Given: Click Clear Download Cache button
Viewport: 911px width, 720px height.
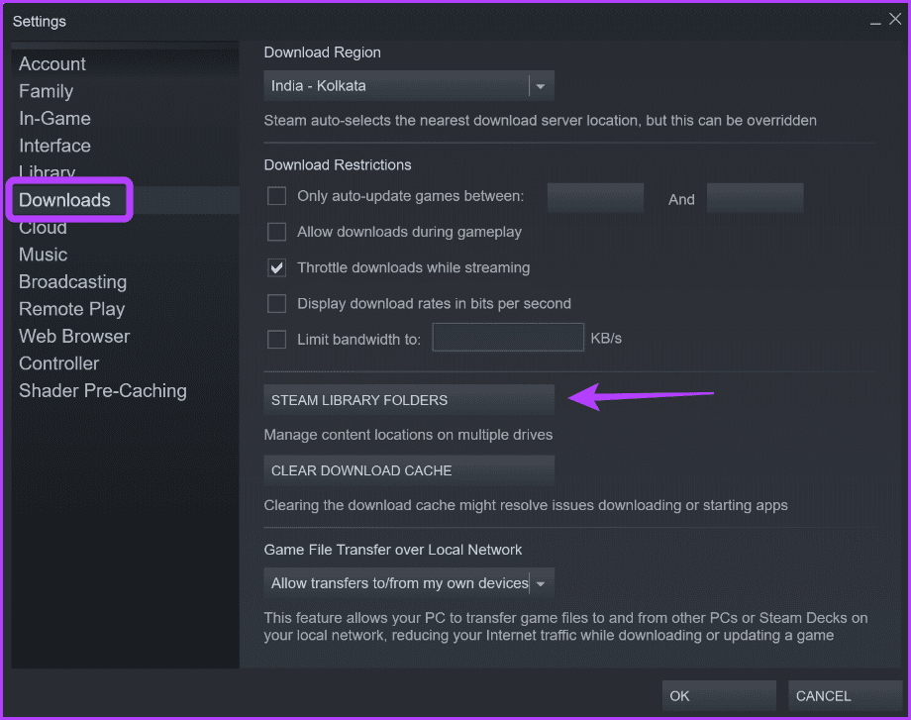Looking at the screenshot, I should click(x=409, y=470).
